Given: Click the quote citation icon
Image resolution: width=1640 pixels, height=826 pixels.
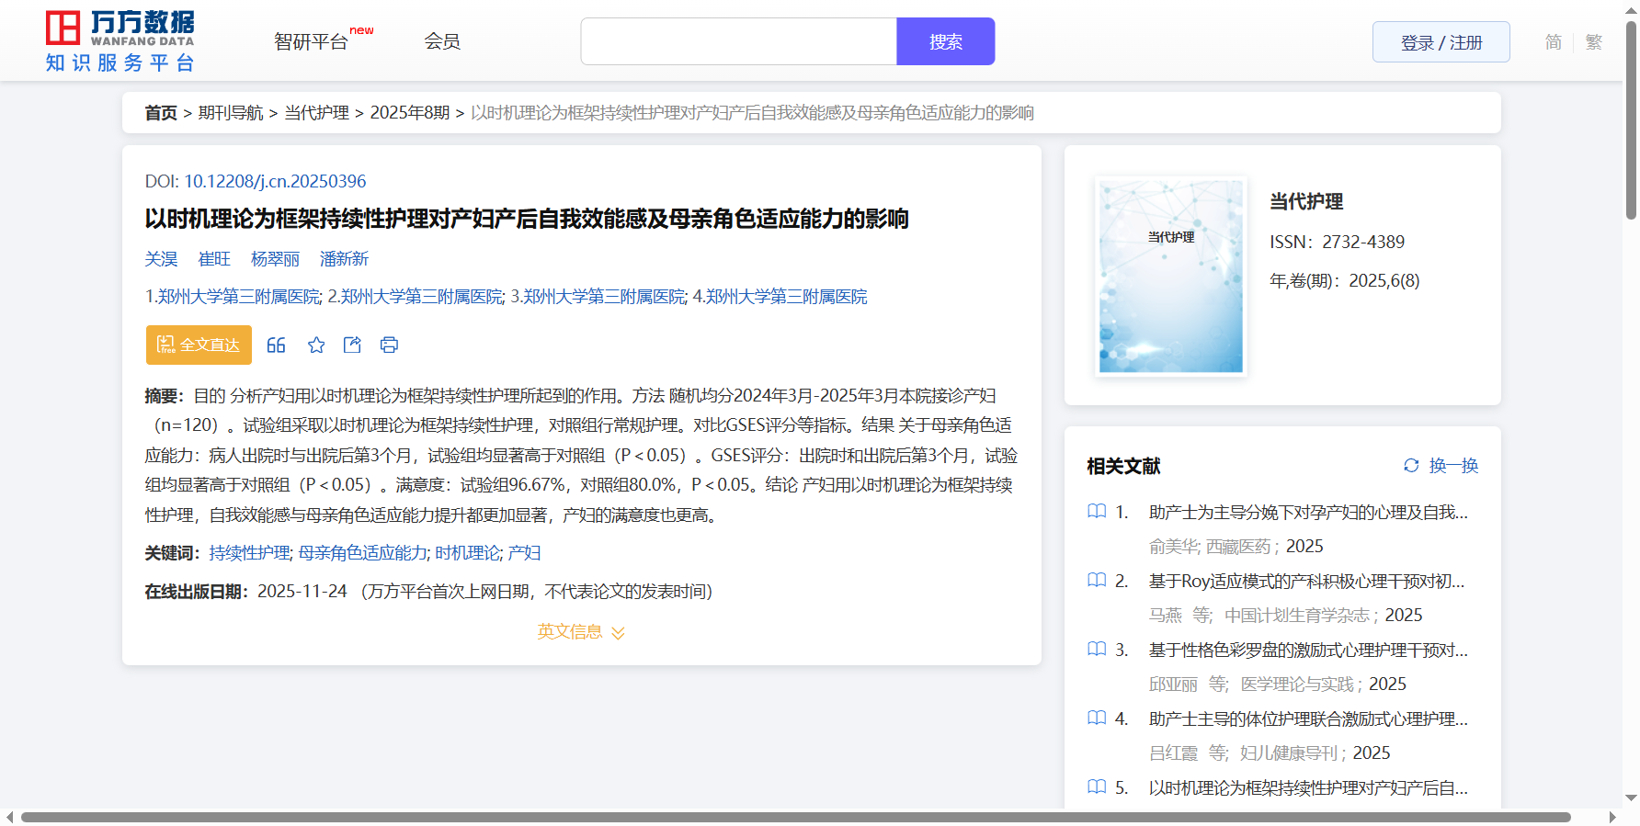Looking at the screenshot, I should click(276, 345).
